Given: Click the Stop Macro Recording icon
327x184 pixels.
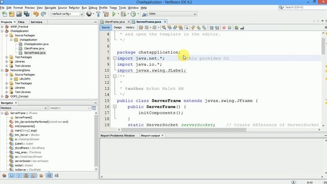Looking at the screenshot, I should (229, 28).
